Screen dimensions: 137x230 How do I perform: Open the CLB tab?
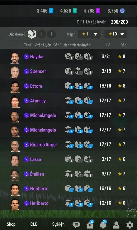coord(34,224)
